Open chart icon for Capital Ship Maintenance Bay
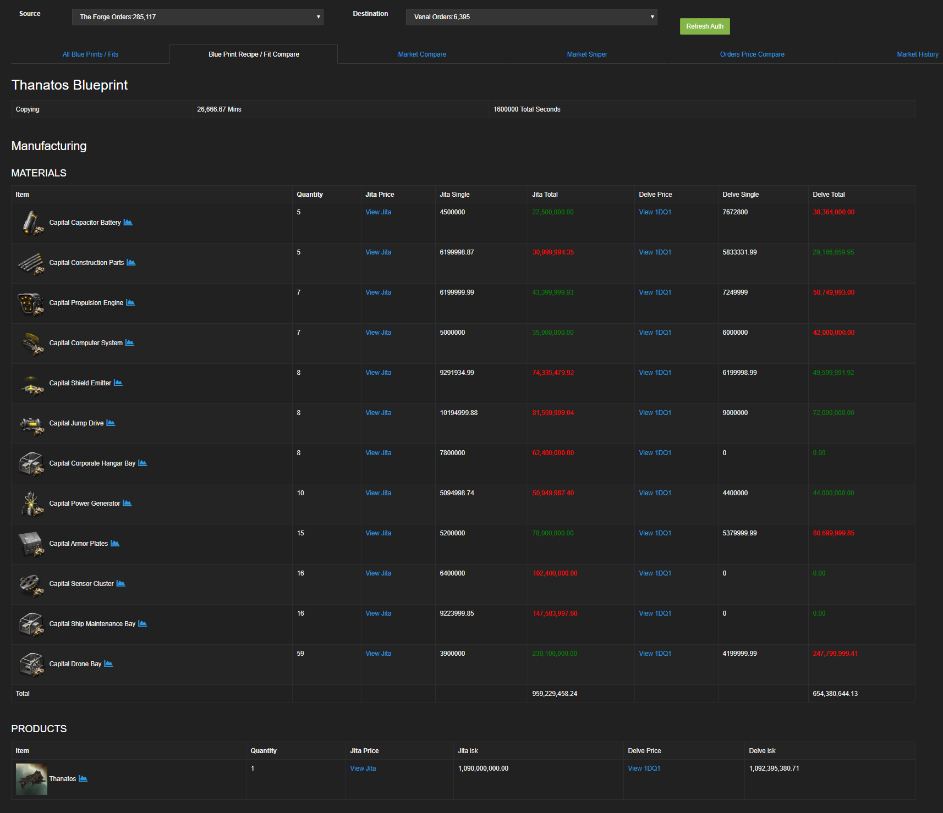Image resolution: width=943 pixels, height=813 pixels. (x=142, y=623)
